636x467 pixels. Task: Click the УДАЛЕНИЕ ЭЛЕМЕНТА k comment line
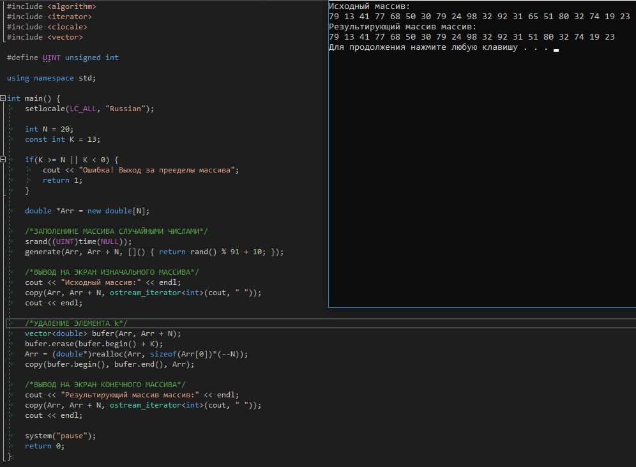(x=76, y=323)
